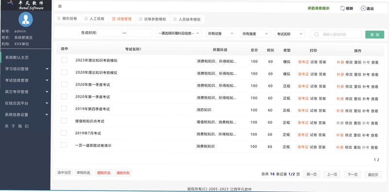Click the search magnifier icon

[x=317, y=34]
